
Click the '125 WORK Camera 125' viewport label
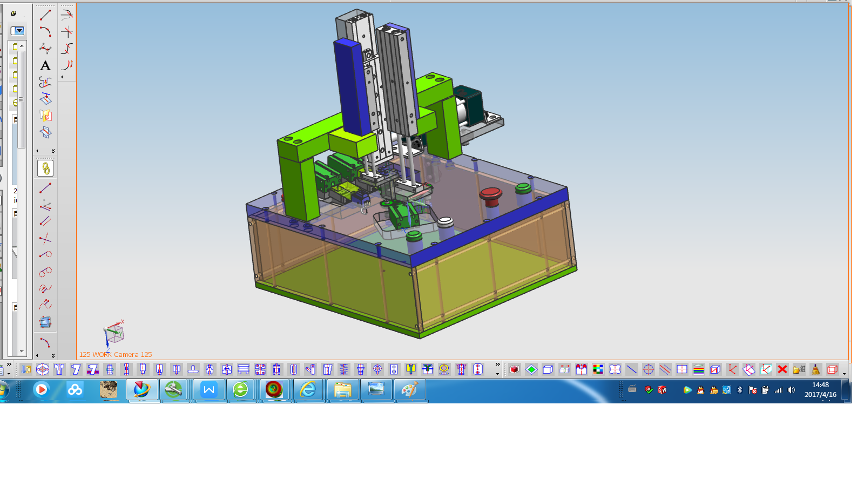pyautogui.click(x=116, y=355)
